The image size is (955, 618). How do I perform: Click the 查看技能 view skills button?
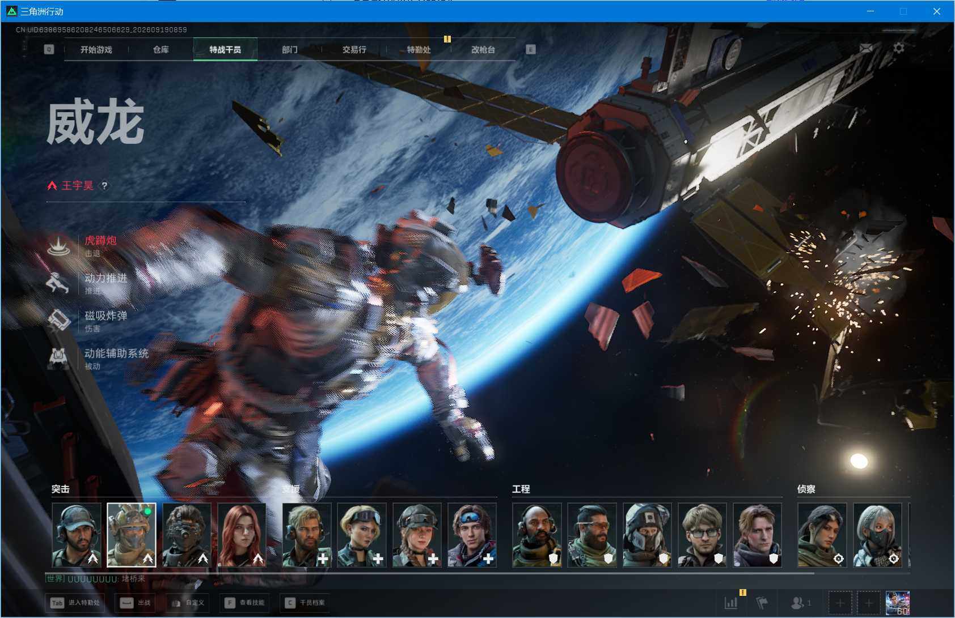[245, 603]
